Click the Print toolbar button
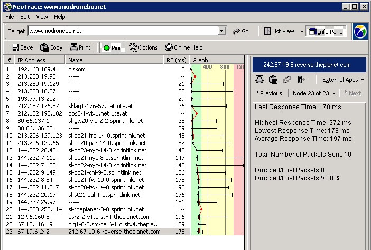The height and width of the screenshot is (250, 371). pyautogui.click(x=80, y=47)
